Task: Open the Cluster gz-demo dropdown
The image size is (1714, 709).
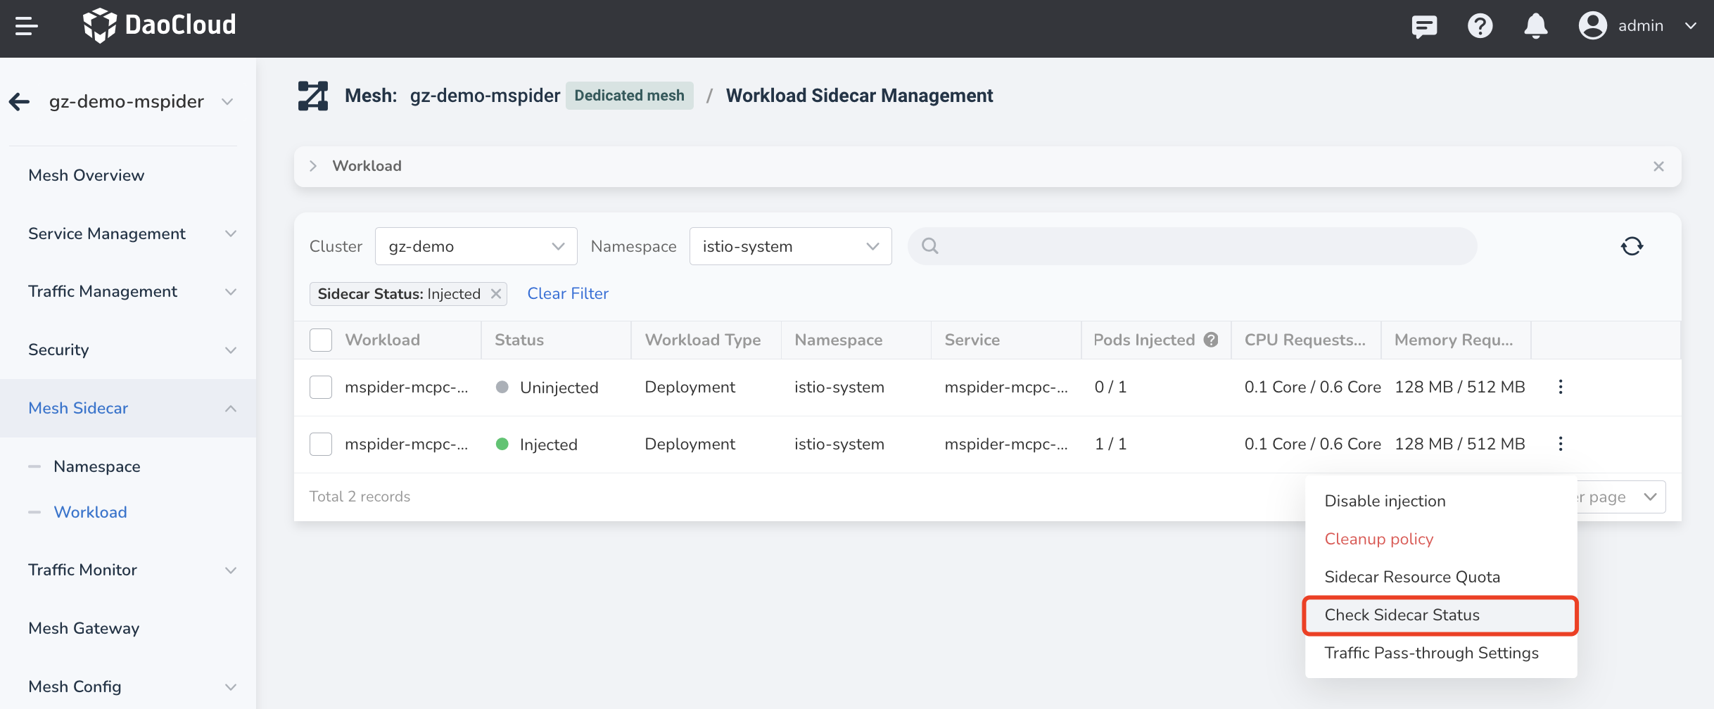Action: coord(476,246)
